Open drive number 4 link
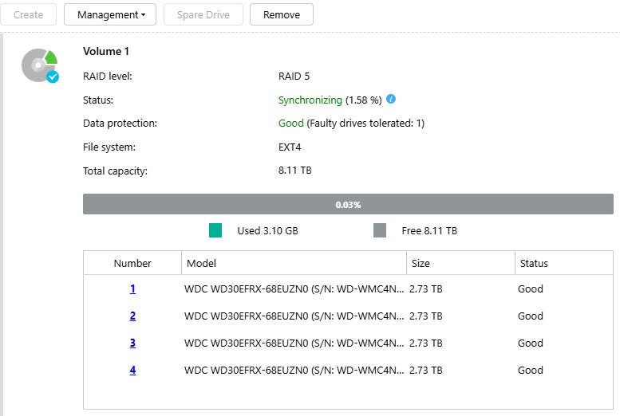 tap(132, 370)
